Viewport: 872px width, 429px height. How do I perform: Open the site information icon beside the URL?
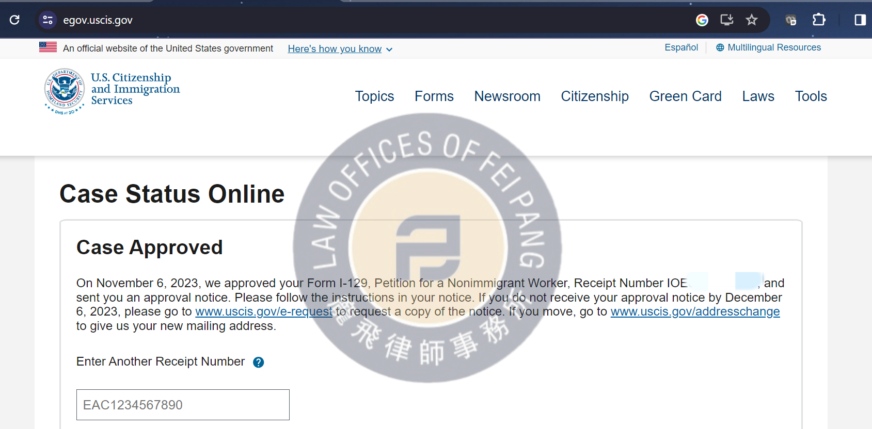click(x=47, y=20)
